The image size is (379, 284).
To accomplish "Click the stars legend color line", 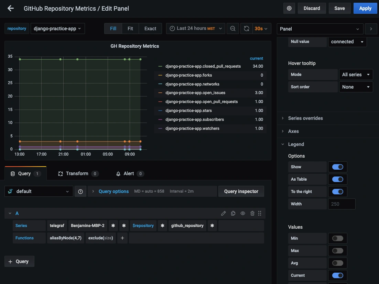I will click(x=160, y=111).
